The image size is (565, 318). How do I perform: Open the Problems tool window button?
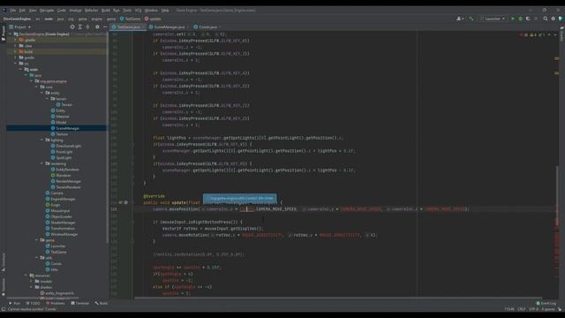[55, 303]
